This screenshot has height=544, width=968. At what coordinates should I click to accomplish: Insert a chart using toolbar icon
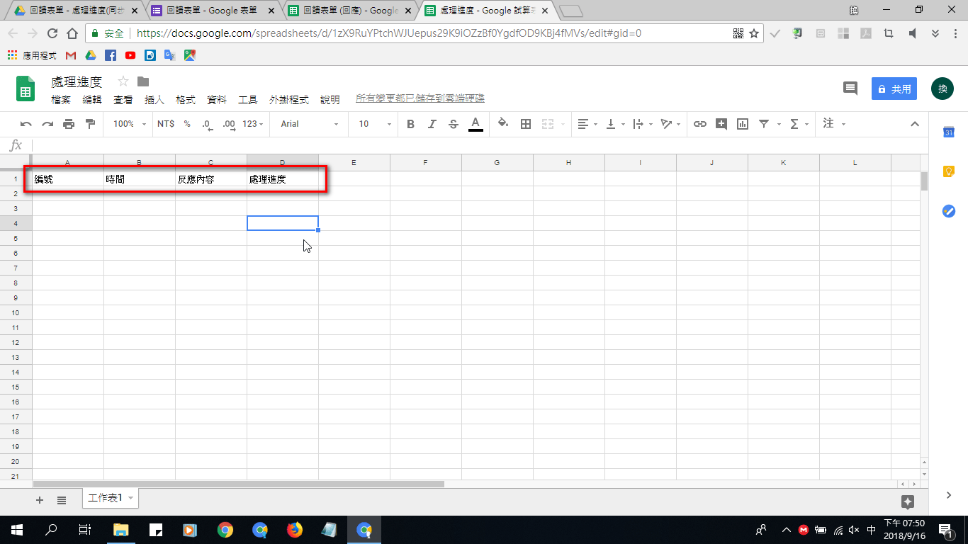coord(743,124)
